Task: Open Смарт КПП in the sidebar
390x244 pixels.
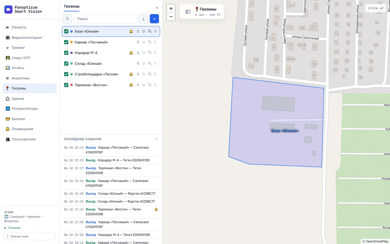Action: [30, 58]
